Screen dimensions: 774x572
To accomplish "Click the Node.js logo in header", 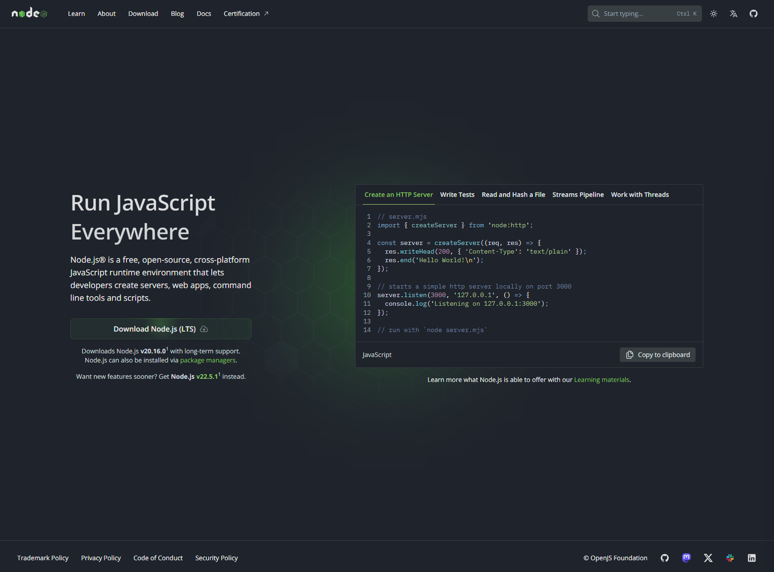I will [x=29, y=13].
